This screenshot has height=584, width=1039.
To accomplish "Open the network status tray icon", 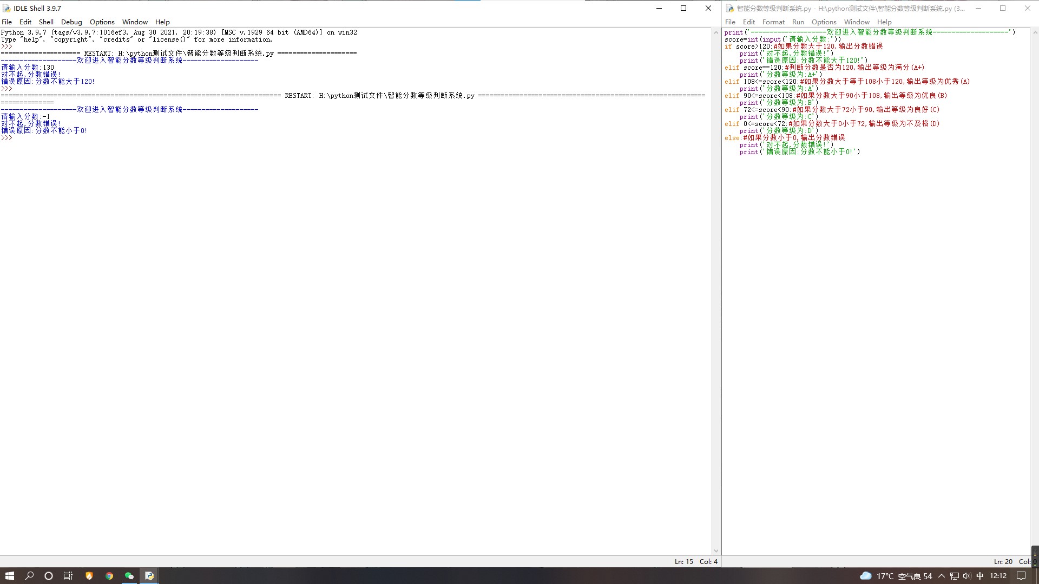I will 955,576.
